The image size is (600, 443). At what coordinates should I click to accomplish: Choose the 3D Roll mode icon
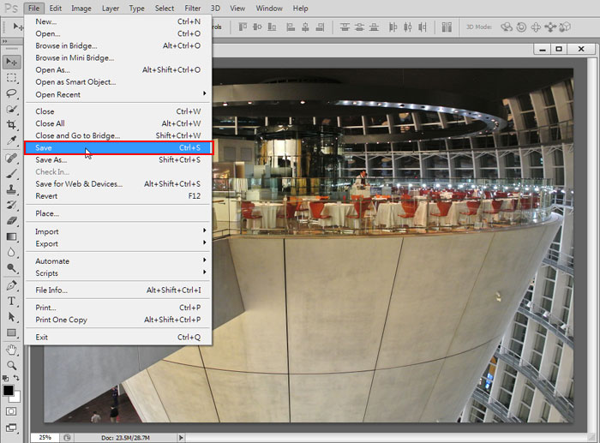(521, 27)
